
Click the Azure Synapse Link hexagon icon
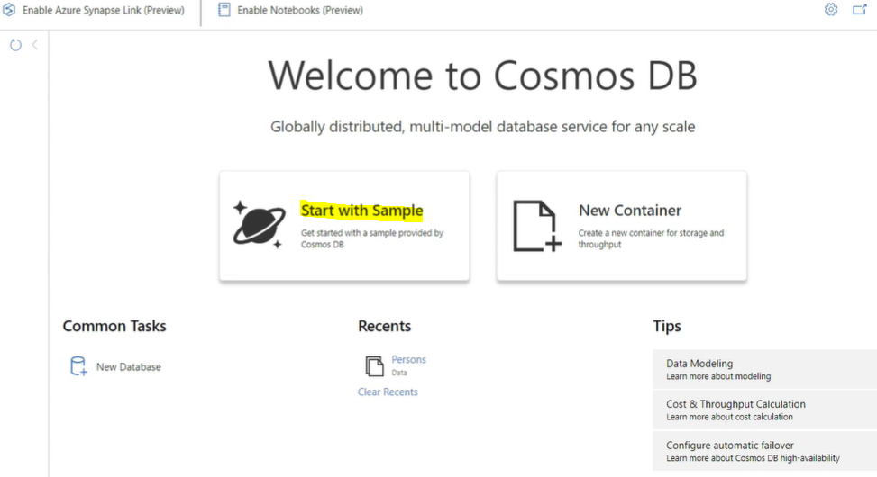[9, 11]
